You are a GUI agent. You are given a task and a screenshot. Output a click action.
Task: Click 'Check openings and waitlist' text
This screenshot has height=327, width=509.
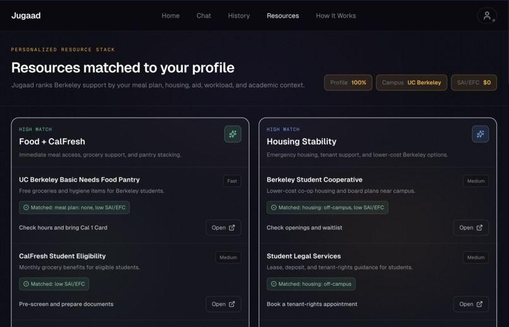pos(304,228)
